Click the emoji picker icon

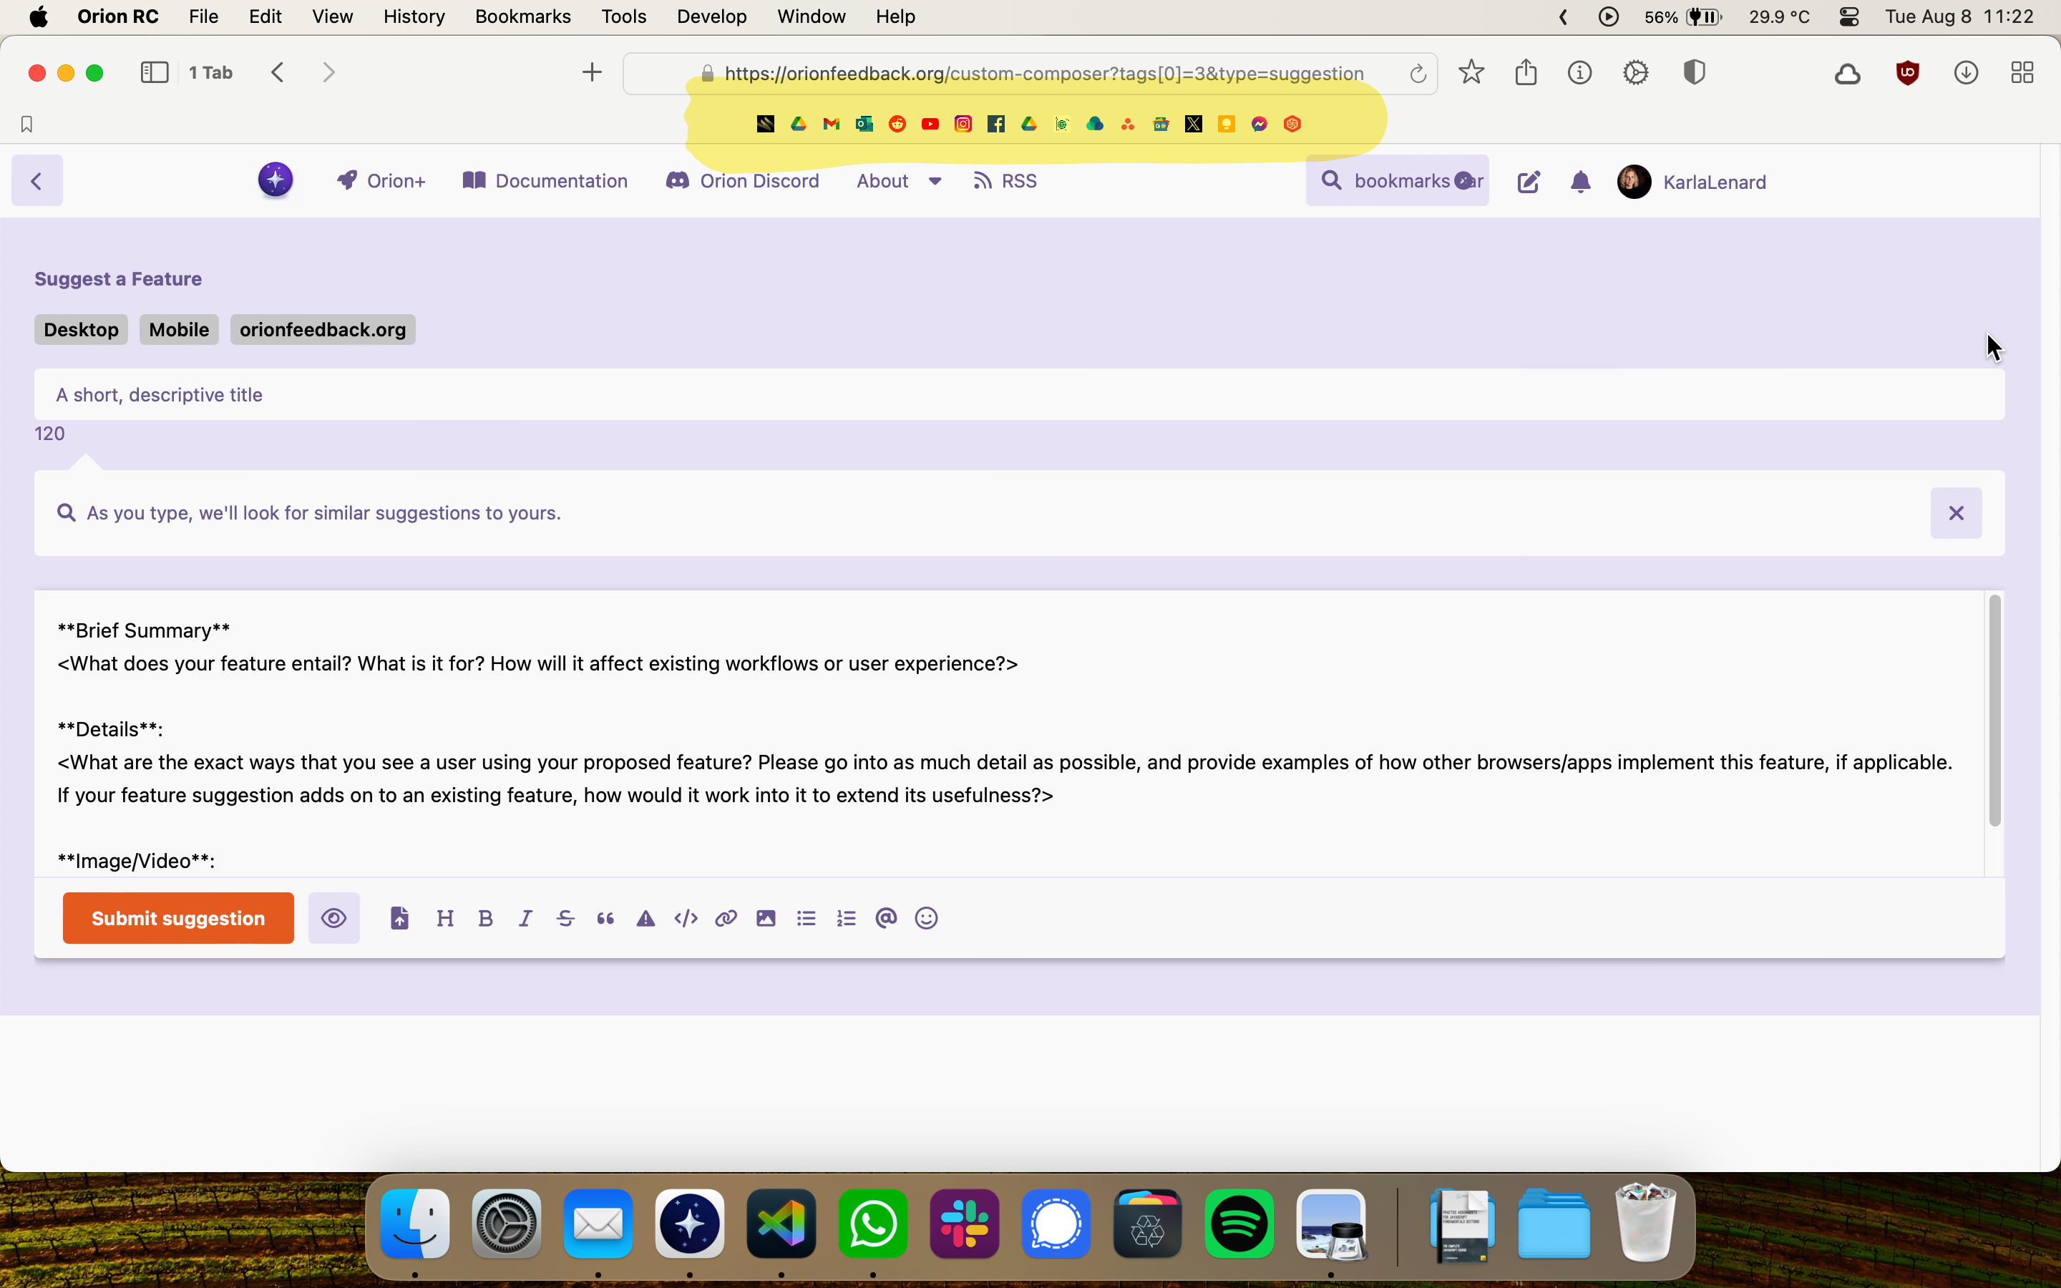tap(926, 918)
